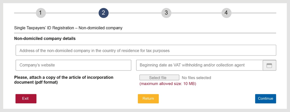Click progress line between steps 1 and 2
Image resolution: width=290 pixels, height=112 pixels.
[72, 13]
